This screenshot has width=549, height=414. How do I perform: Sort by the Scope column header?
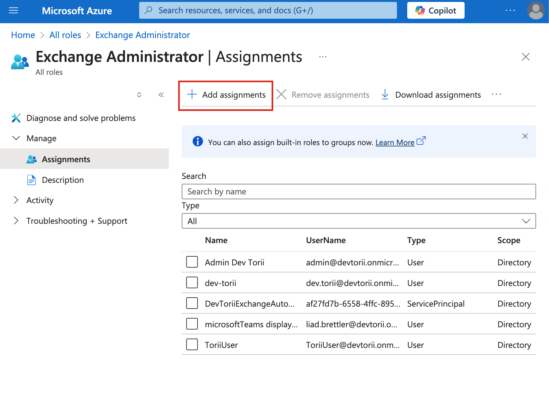509,240
